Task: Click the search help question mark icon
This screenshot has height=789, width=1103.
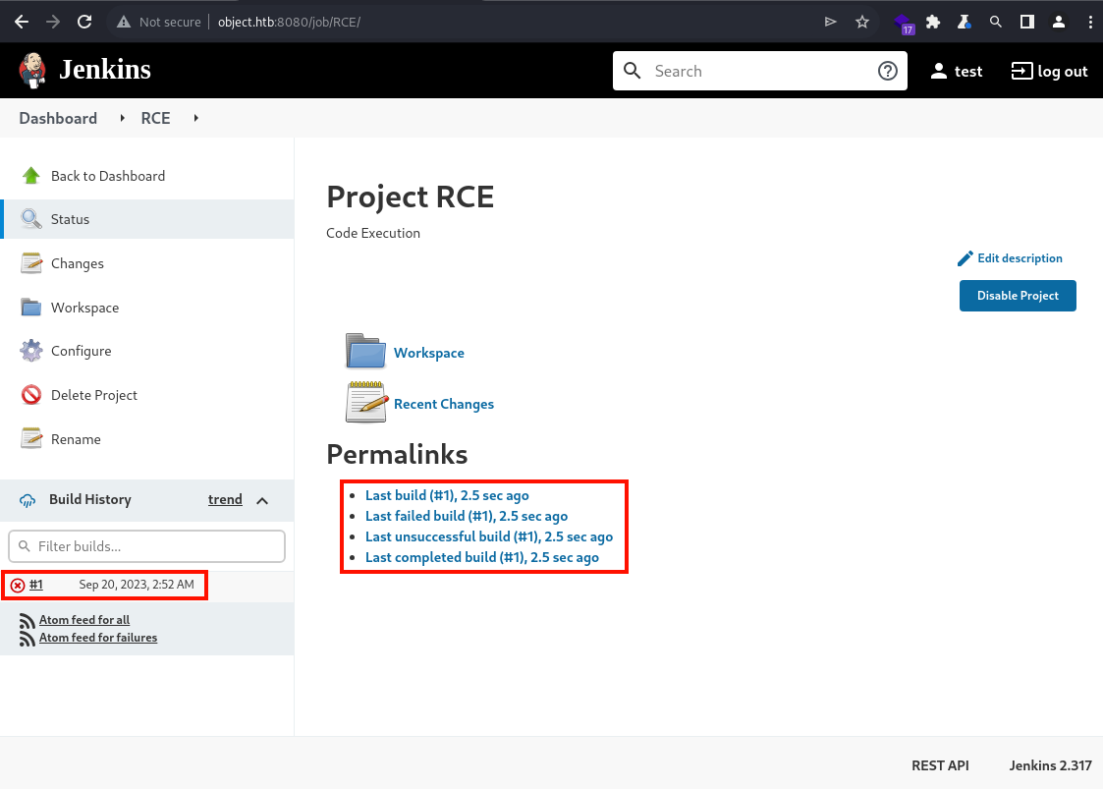Action: coord(888,71)
